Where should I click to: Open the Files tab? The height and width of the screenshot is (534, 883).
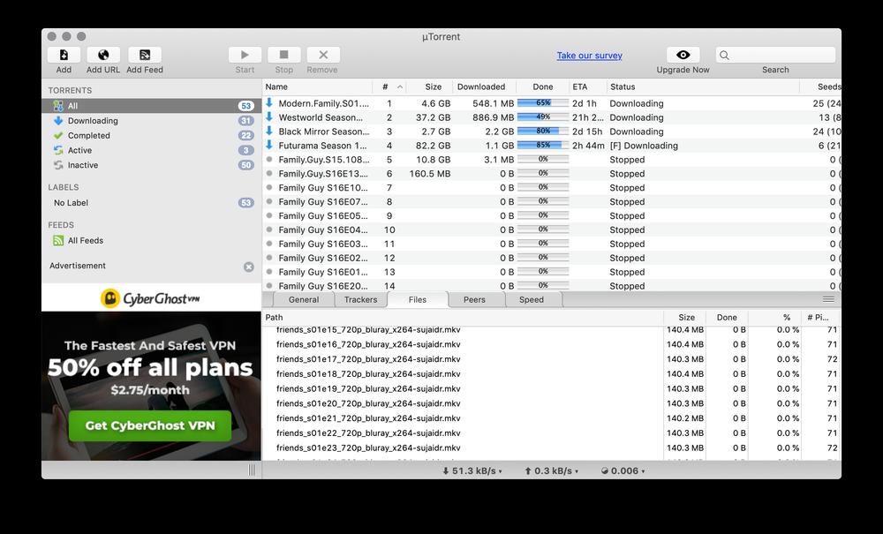pos(418,299)
